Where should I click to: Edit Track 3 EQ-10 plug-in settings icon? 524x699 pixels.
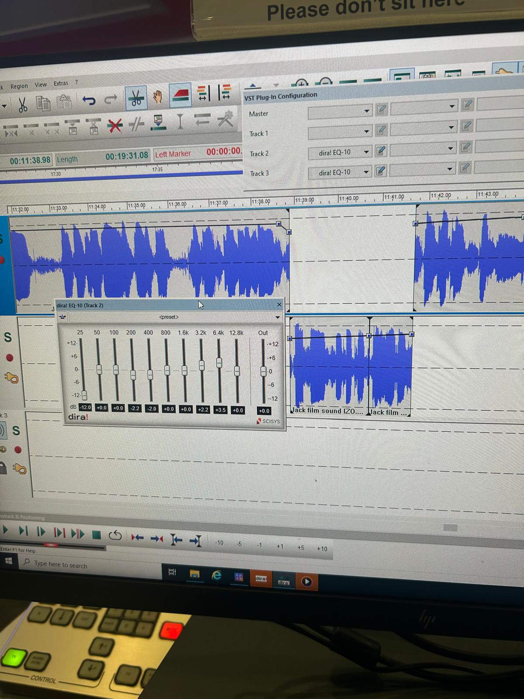380,171
